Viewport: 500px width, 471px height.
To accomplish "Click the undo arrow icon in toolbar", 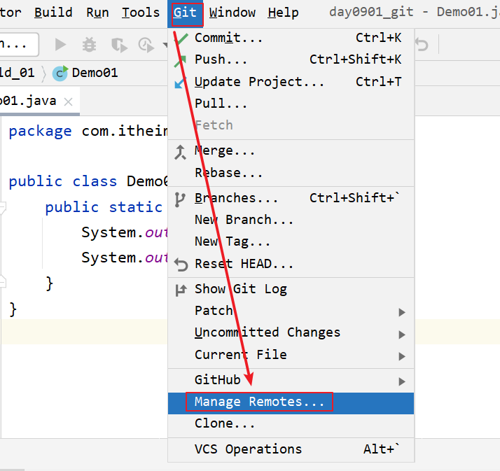I will pos(421,45).
